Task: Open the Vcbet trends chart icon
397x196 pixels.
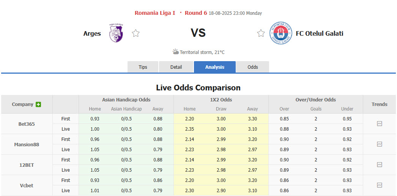Action: click(380, 185)
